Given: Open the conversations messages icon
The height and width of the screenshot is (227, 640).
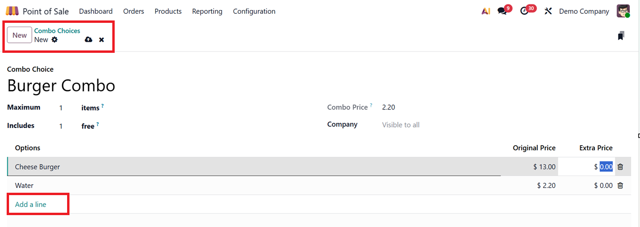Looking at the screenshot, I should pos(502,11).
